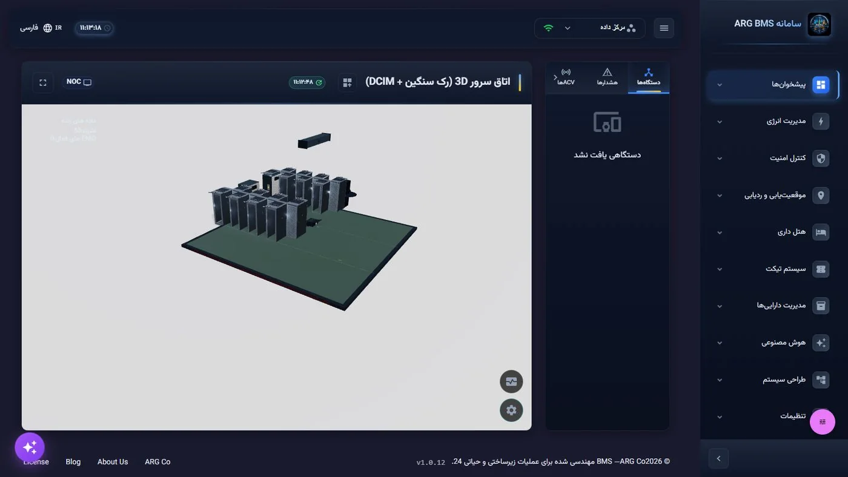This screenshot has height=477, width=848.
Task: Click the asset management archive box icon
Action: pyautogui.click(x=821, y=306)
